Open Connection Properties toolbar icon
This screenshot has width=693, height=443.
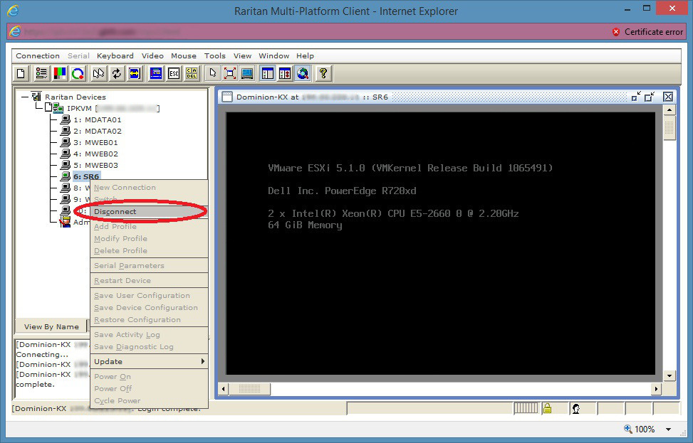[41, 73]
